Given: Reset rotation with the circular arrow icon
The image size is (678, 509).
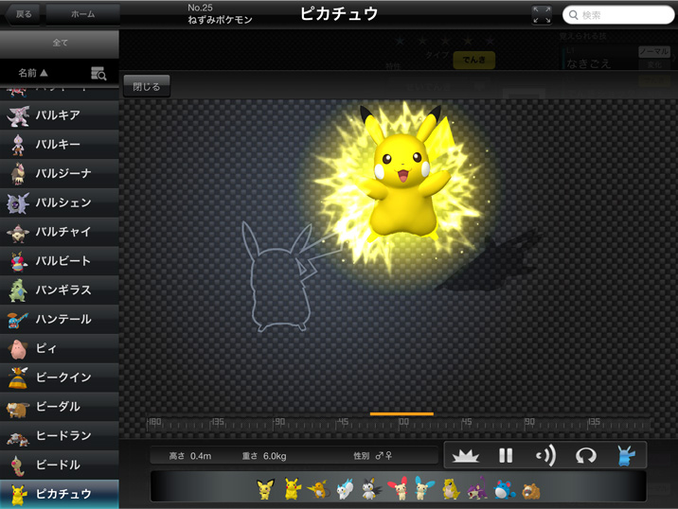Looking at the screenshot, I should click(x=586, y=455).
